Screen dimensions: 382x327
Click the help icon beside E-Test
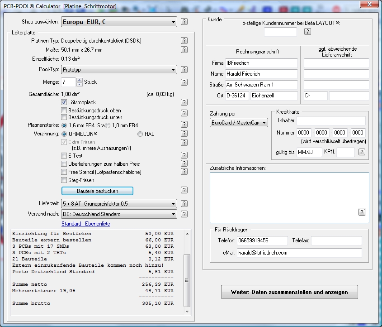pos(184,156)
